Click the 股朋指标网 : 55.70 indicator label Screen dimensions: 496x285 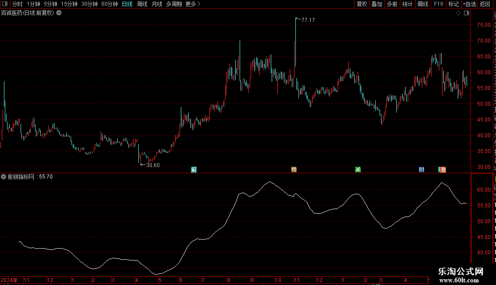pyautogui.click(x=30, y=177)
